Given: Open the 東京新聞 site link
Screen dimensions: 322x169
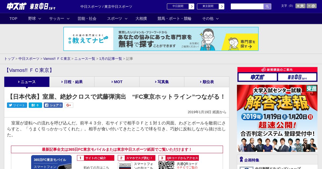Looking at the screenshot, I should (208, 6).
